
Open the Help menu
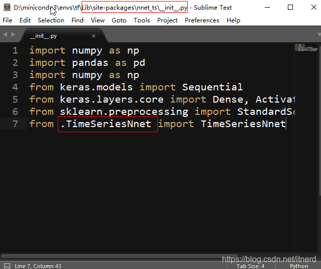point(233,20)
